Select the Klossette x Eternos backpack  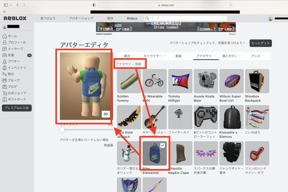(x=231, y=117)
